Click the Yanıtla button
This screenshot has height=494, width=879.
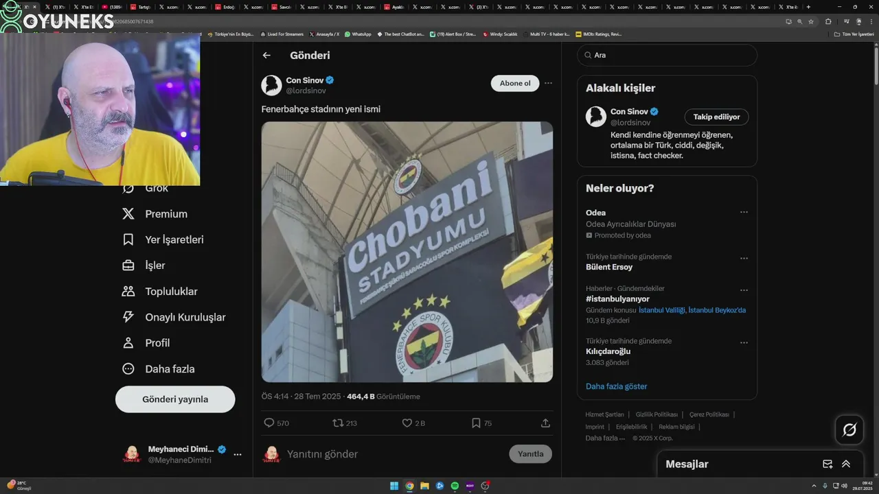(530, 454)
